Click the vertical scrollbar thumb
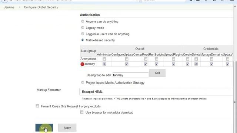 (235, 96)
